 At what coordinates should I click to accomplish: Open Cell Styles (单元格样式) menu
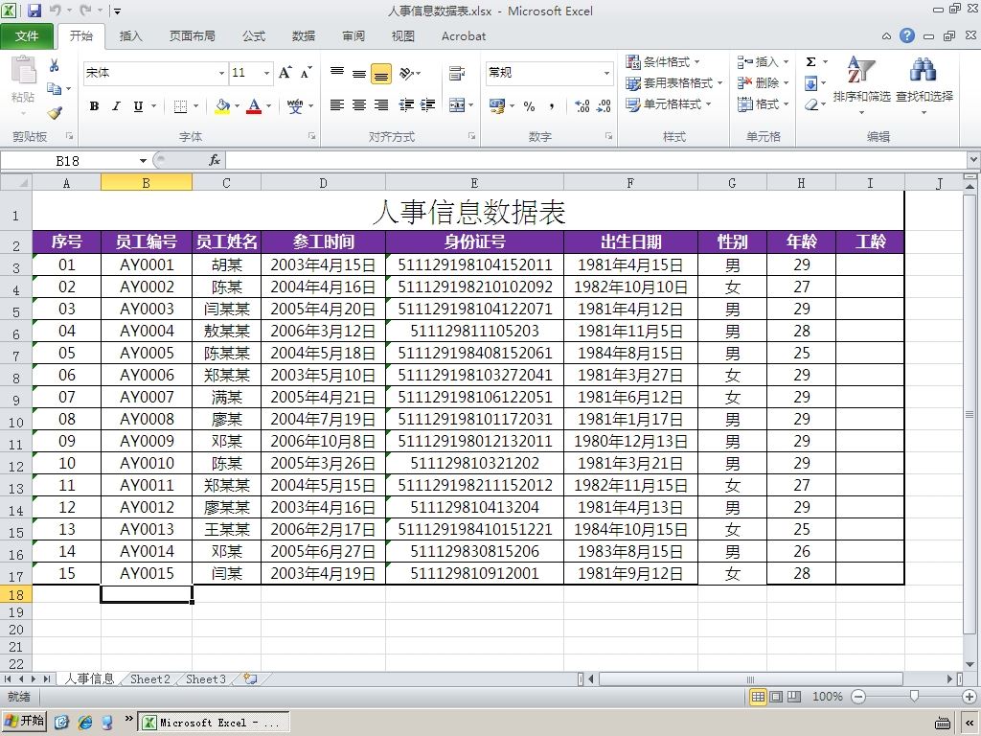[670, 104]
